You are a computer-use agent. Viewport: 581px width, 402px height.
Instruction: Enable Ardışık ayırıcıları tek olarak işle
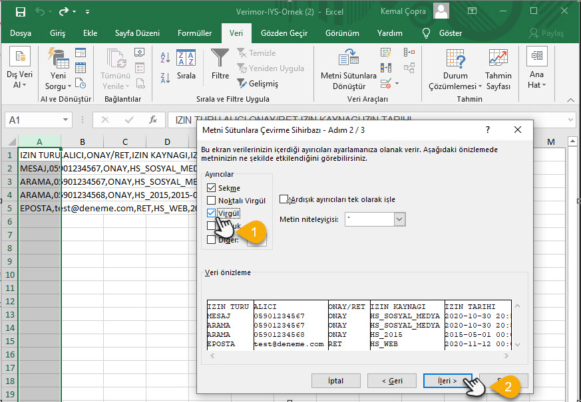284,199
